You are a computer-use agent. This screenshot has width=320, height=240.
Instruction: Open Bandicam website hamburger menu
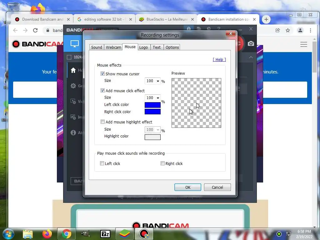pos(304,44)
